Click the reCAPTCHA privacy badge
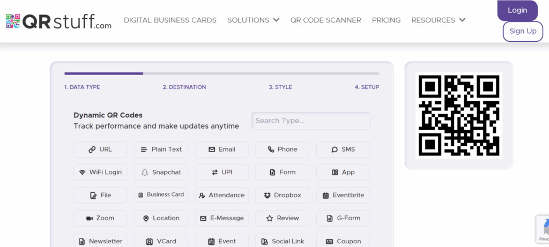 click(x=543, y=229)
